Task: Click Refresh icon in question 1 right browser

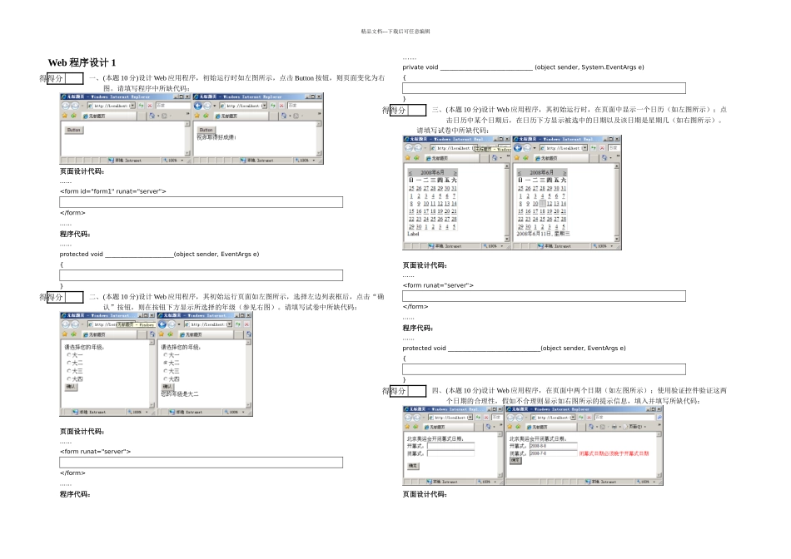Action: 273,106
